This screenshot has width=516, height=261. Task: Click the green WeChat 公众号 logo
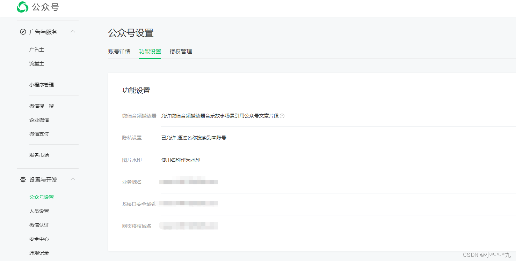(23, 7)
